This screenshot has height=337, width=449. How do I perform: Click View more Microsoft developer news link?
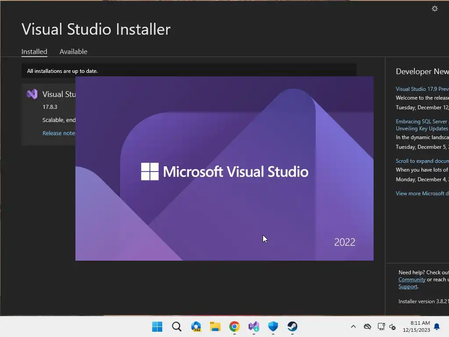(x=422, y=194)
